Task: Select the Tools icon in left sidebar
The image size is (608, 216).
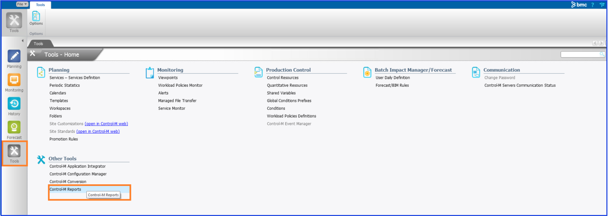Action: pyautogui.click(x=14, y=151)
